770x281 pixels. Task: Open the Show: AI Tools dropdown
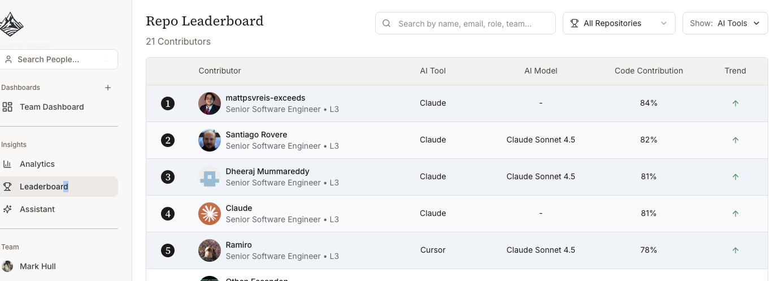[x=725, y=24]
